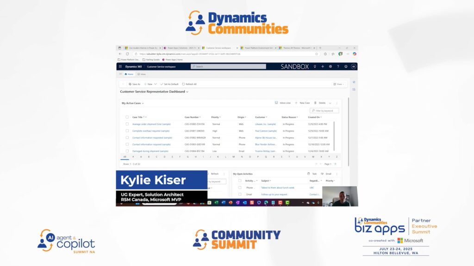Click the Task button in My Open Activities

tap(312, 174)
